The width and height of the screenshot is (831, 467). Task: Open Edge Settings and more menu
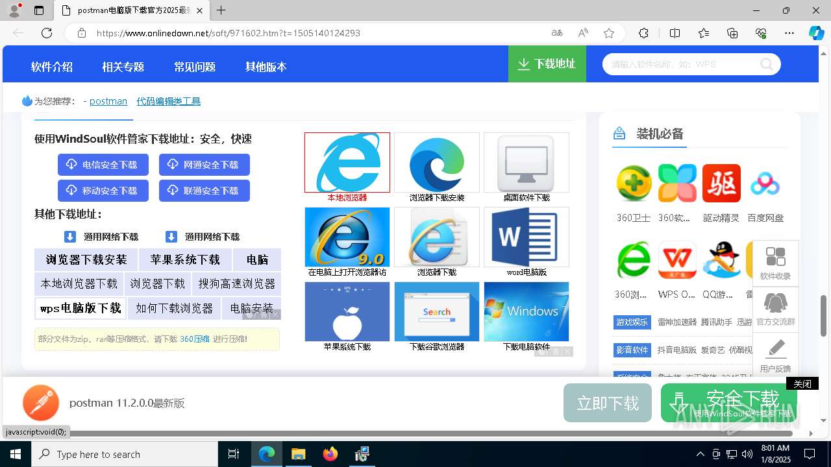tap(789, 33)
